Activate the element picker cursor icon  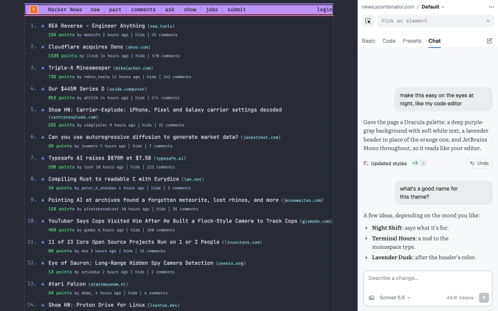pyautogui.click(x=368, y=21)
